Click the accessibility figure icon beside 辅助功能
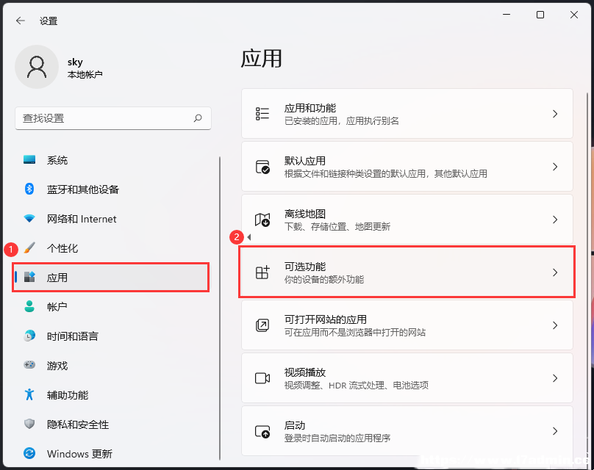This screenshot has height=470, width=594. tap(29, 394)
